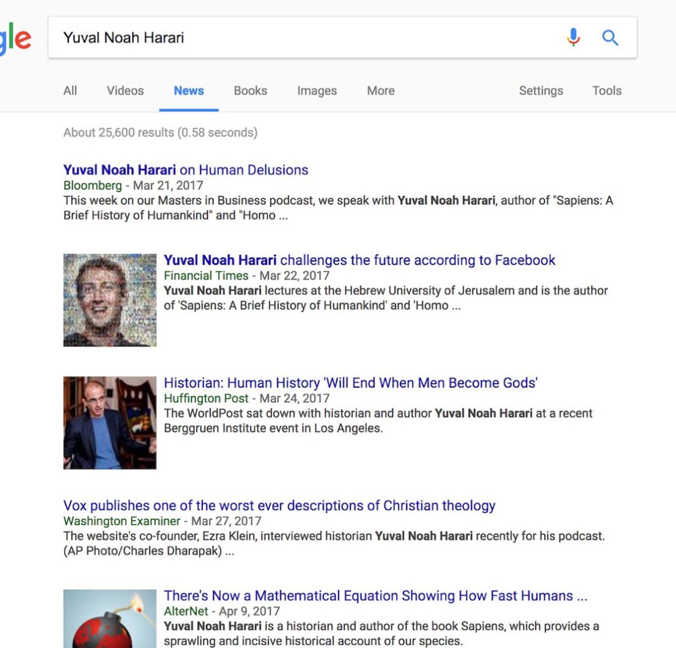The height and width of the screenshot is (648, 676).
Task: Click the 'Mar 24, 2017' date
Action: (x=294, y=398)
